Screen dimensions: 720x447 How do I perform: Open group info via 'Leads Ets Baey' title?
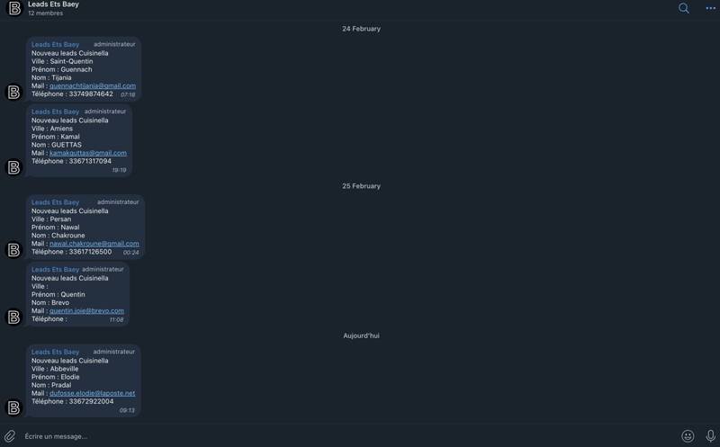point(53,4)
